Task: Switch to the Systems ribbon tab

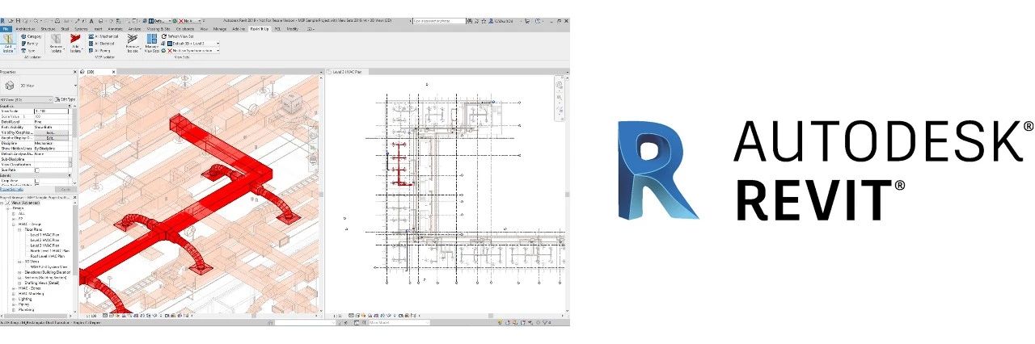Action: [x=81, y=29]
